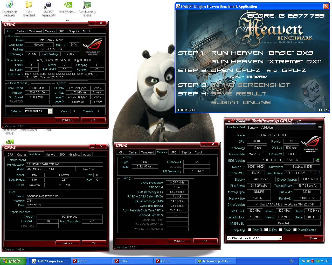332x265 pixels.
Task: Click the ROG logo in CPU-Z CPU tab
Action: point(93,47)
